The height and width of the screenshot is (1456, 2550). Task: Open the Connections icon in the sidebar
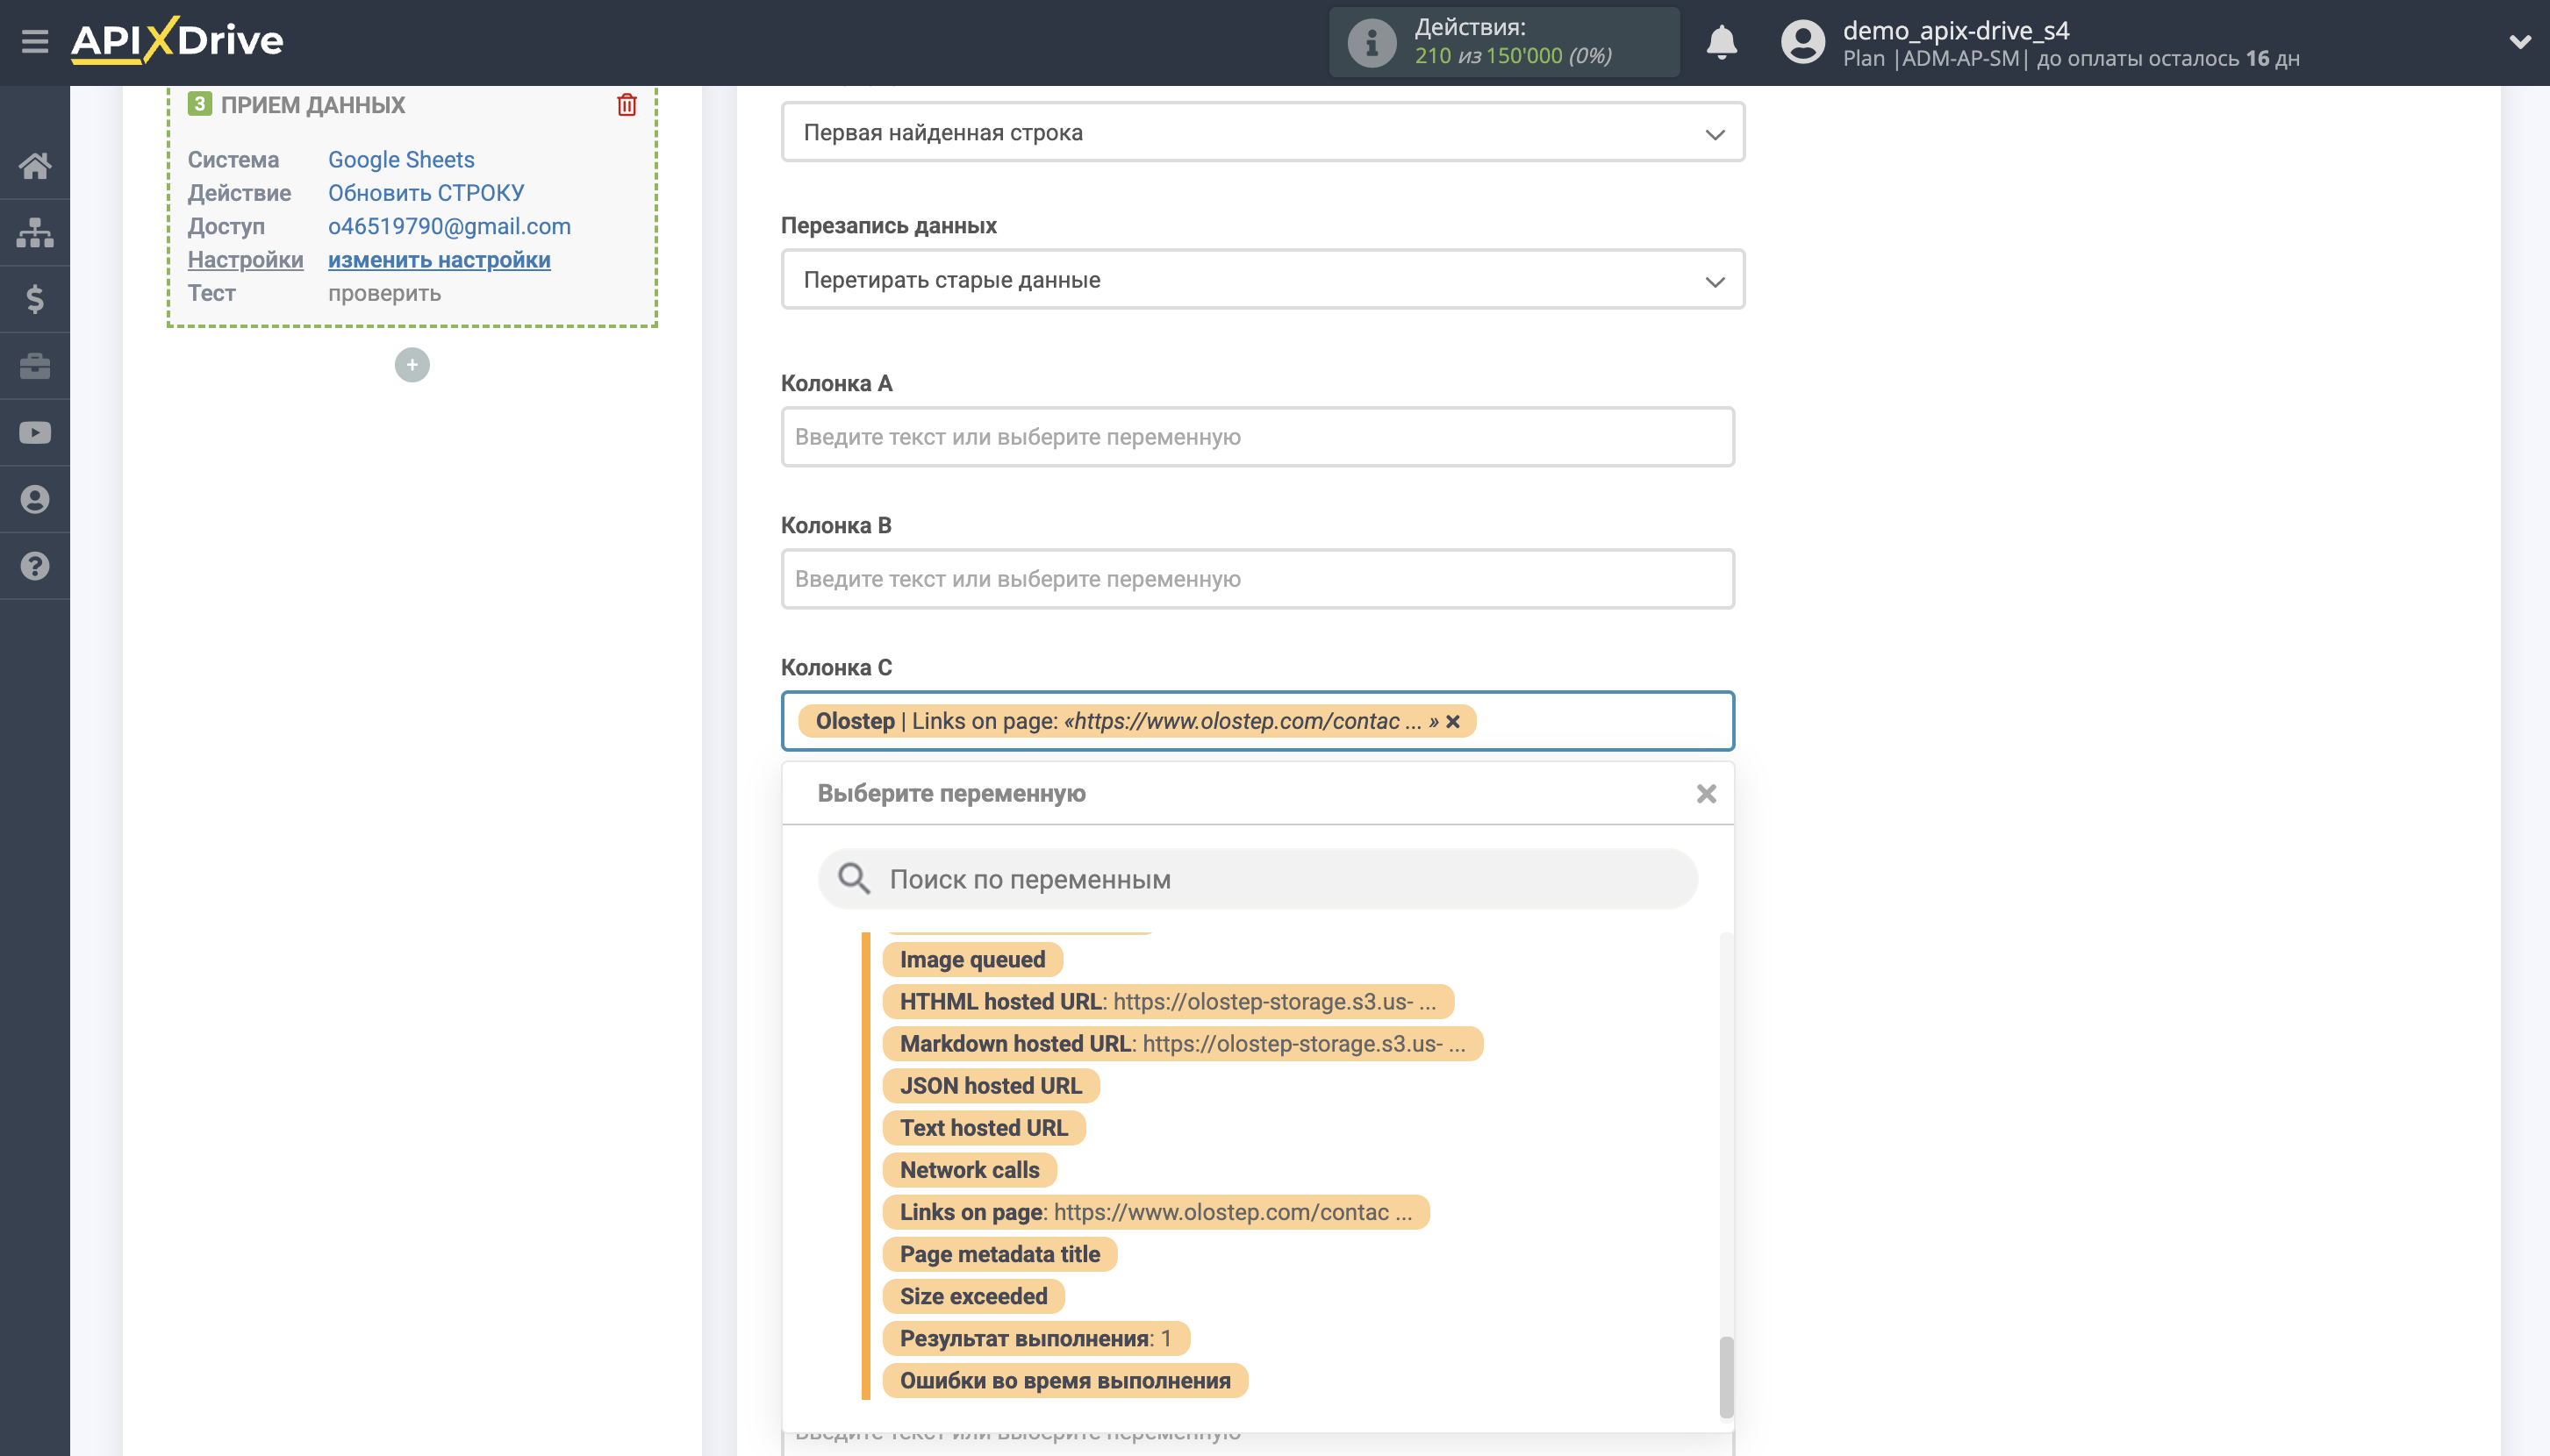(36, 232)
